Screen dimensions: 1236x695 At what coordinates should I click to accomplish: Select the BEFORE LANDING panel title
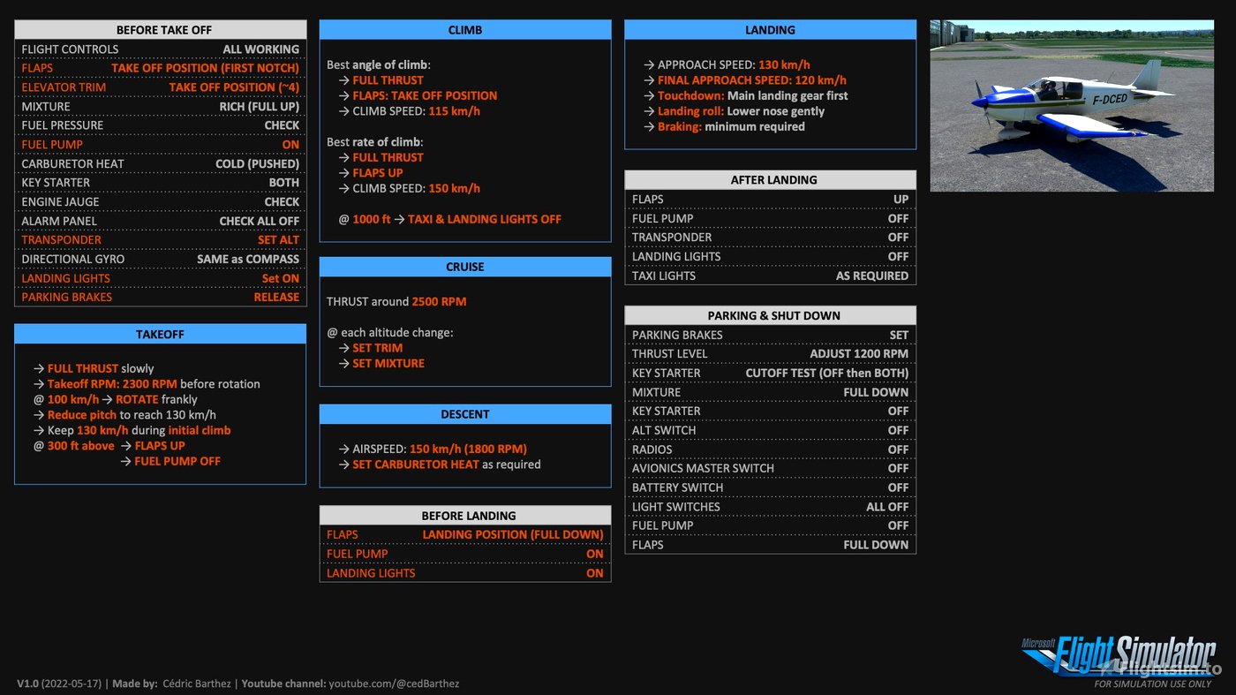tap(464, 515)
